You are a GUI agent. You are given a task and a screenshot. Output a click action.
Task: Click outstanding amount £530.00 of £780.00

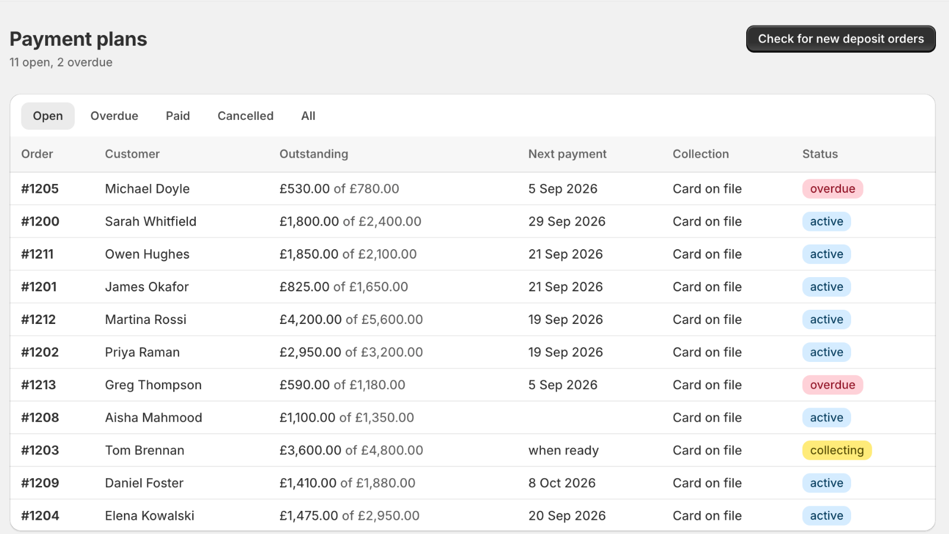point(339,189)
